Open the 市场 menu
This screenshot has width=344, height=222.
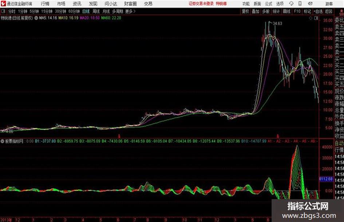(61, 4)
